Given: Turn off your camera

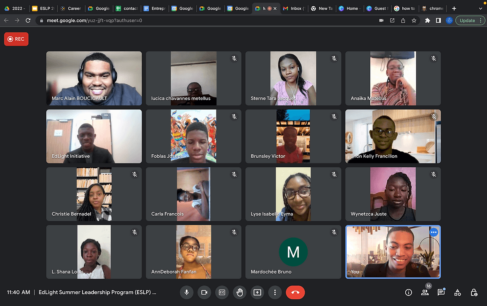Looking at the screenshot, I should (204, 292).
